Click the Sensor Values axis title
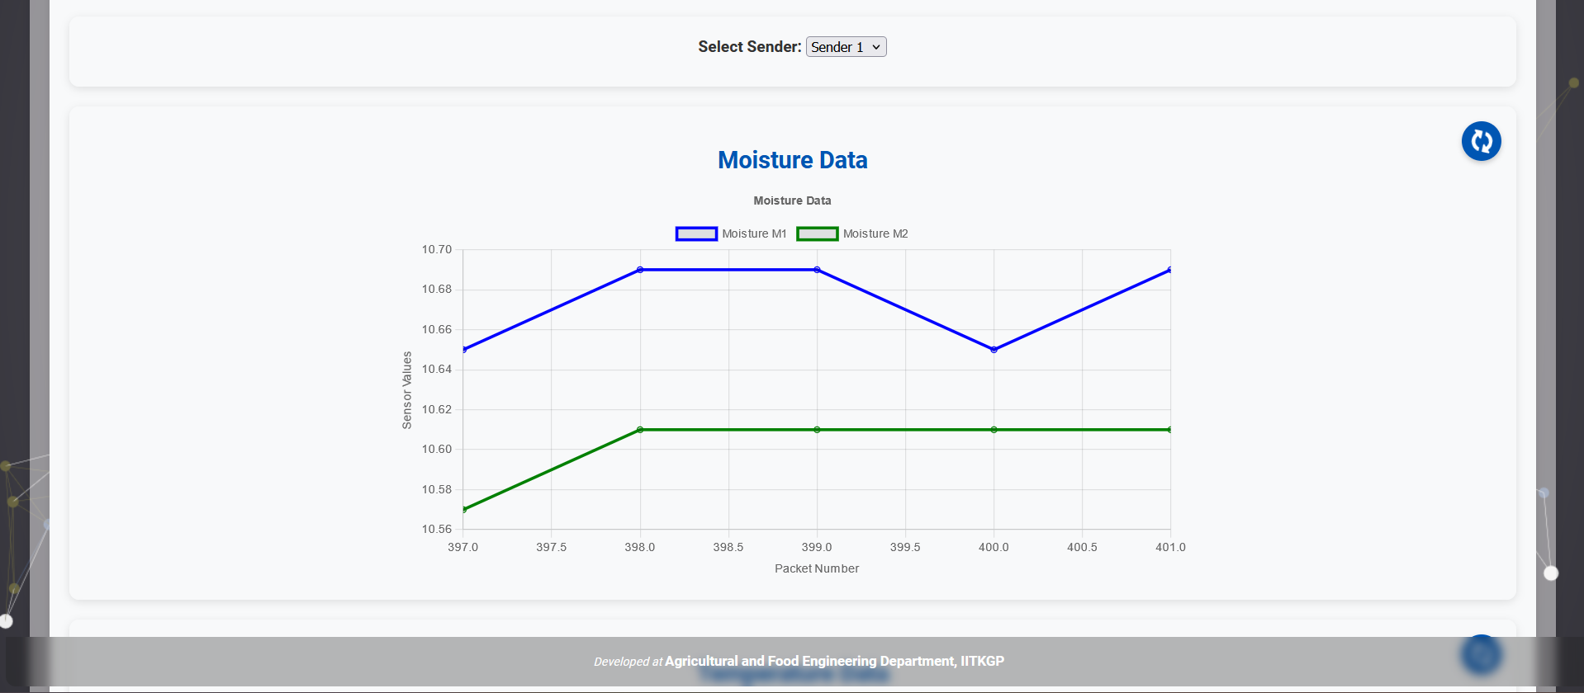 [x=406, y=390]
